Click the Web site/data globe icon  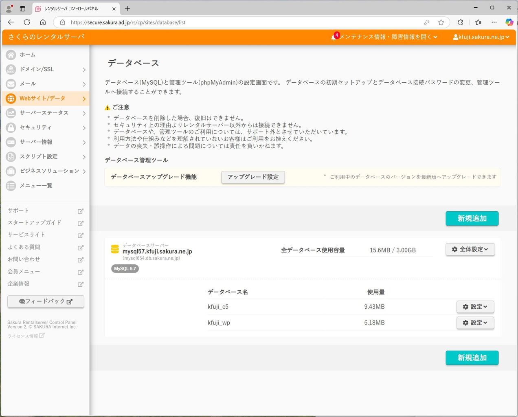click(11, 98)
